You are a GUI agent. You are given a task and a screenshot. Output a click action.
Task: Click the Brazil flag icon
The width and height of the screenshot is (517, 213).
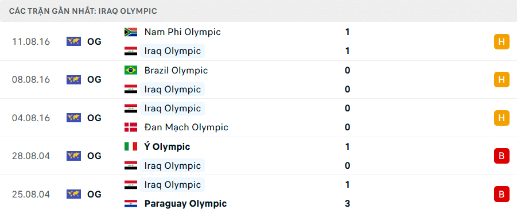(x=131, y=70)
